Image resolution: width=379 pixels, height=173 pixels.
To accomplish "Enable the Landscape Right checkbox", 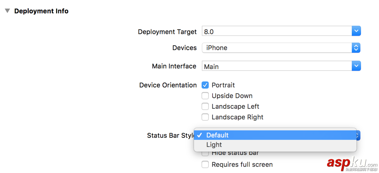I will point(205,117).
